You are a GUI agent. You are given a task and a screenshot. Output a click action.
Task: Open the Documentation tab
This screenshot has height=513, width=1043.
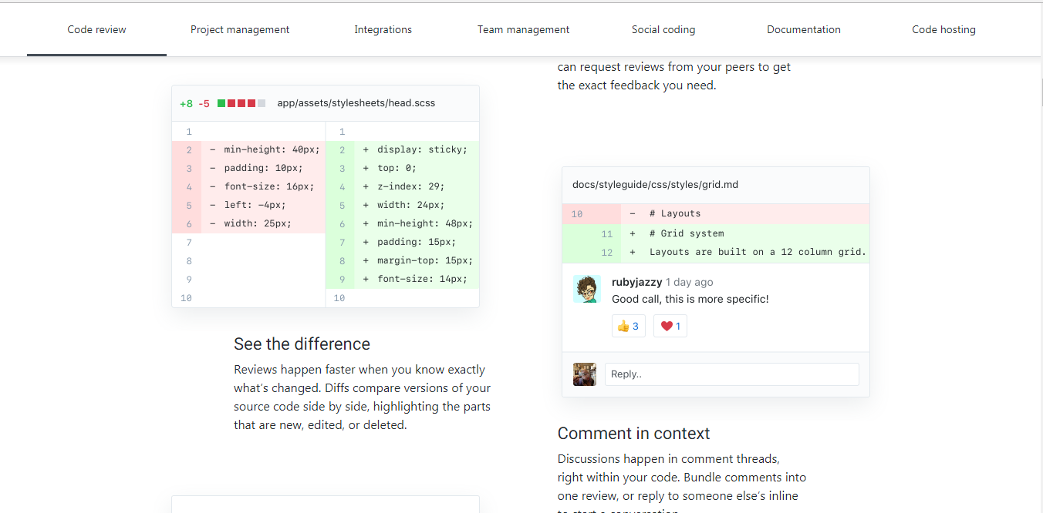pos(803,30)
